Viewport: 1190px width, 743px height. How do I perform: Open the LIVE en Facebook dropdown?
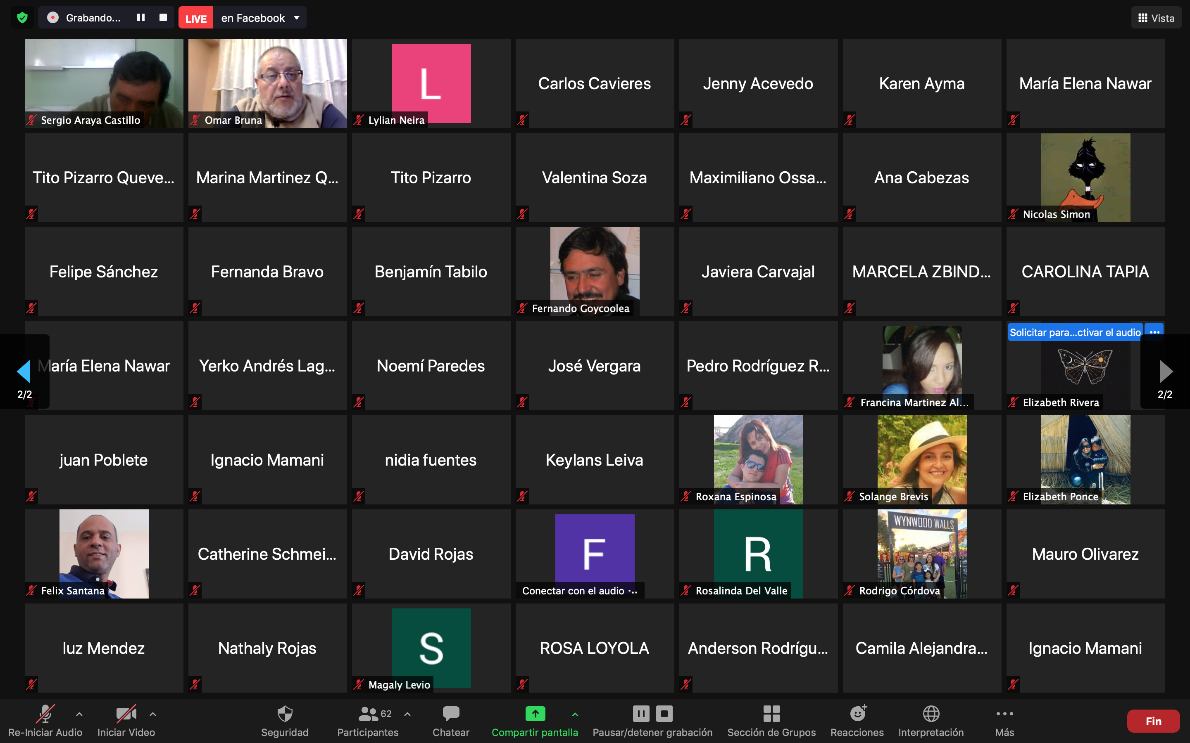point(297,18)
